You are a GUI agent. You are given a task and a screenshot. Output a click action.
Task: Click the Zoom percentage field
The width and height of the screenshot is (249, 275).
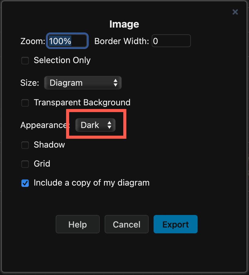tap(67, 41)
